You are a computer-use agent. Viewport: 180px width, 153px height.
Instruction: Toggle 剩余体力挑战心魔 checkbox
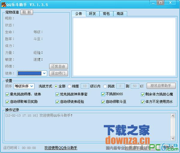[143, 94]
